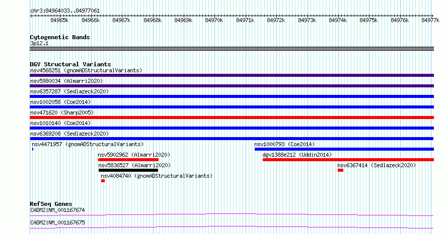Open CADM2|NM_001167675 gene label
Screen dimensions: 448x234
(57, 222)
